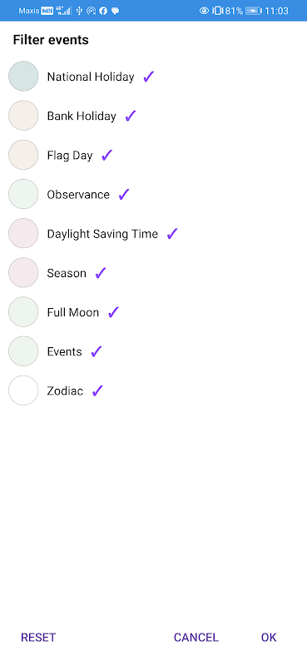
Task: Tap the battery icon in status bar
Action: pos(254,11)
